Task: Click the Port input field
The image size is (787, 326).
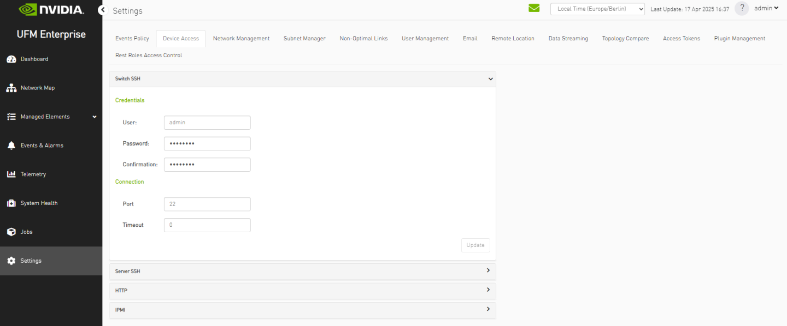Action: pos(207,204)
